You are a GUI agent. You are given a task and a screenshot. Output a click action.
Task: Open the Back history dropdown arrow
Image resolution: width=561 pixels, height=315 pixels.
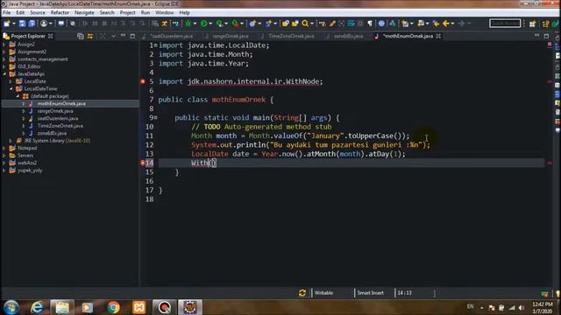click(452, 24)
